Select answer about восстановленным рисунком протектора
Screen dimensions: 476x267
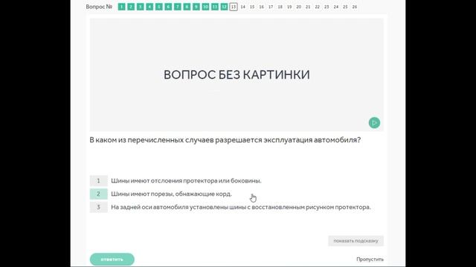pos(241,208)
